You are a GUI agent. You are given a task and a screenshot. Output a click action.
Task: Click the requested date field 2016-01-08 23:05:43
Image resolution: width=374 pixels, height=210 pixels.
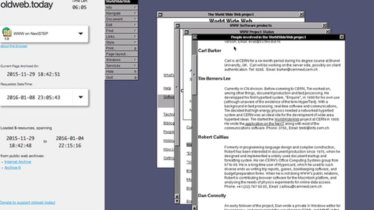(x=34, y=98)
